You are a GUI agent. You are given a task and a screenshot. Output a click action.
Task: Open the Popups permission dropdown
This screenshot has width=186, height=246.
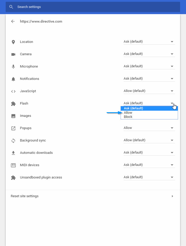click(x=149, y=128)
